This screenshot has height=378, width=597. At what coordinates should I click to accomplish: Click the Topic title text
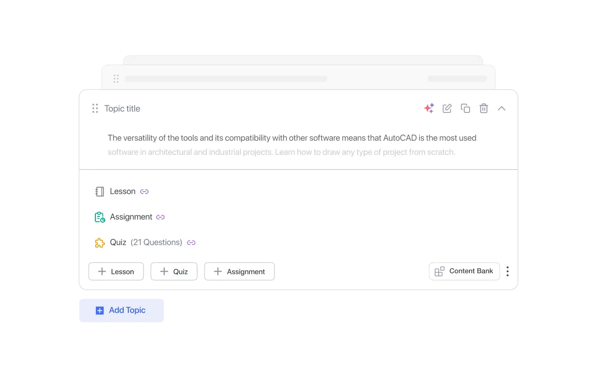pyautogui.click(x=122, y=109)
